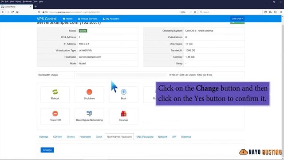Switch to the CDRom tab
Image resolution: width=284 pixels, height=160 pixels.
coord(57,137)
